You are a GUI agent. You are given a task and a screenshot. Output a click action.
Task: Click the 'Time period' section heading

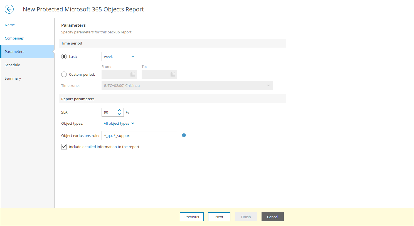point(72,43)
